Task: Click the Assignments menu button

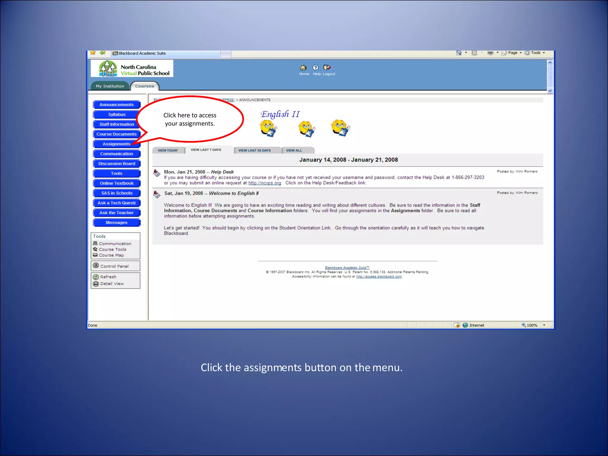Action: (116, 144)
